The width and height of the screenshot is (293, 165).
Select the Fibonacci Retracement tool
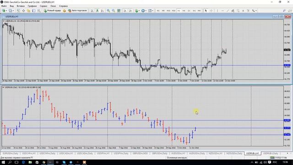click(238, 11)
